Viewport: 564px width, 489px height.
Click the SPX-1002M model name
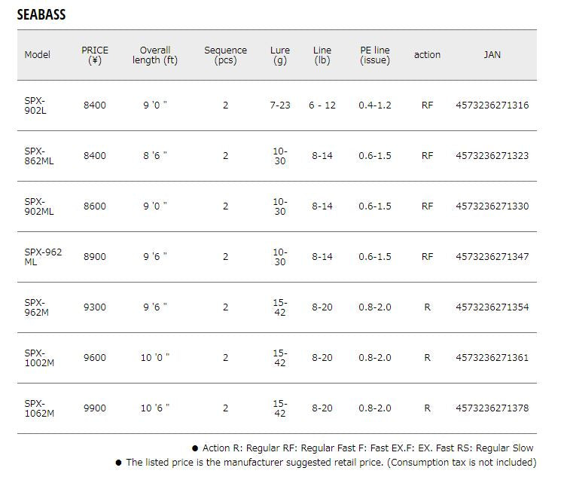[x=39, y=358]
